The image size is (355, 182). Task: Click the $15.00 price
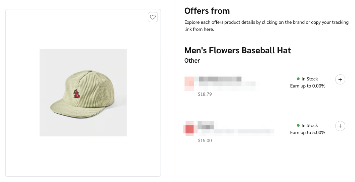(x=205, y=140)
